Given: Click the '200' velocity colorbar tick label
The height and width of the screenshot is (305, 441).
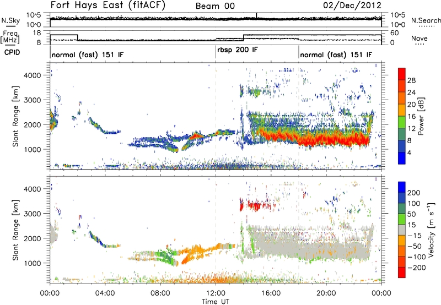Looking at the screenshot, I should (x=414, y=193).
